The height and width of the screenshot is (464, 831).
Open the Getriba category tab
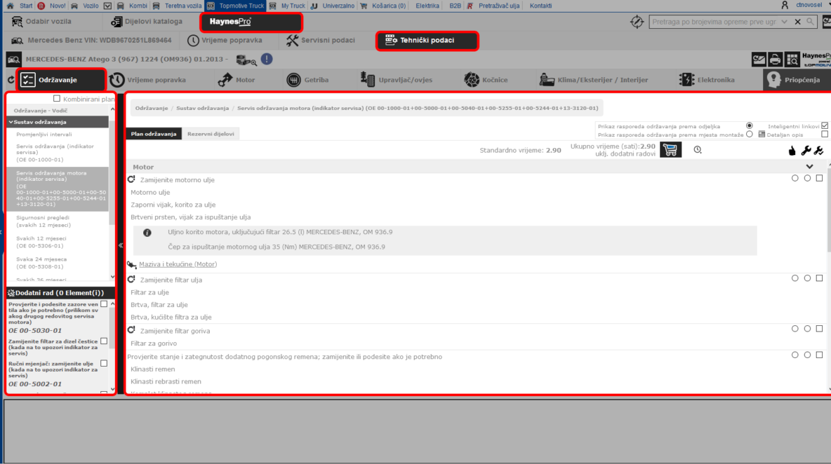(x=307, y=80)
